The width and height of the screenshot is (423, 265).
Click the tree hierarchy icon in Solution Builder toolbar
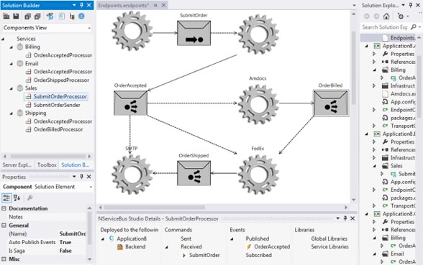(72, 17)
